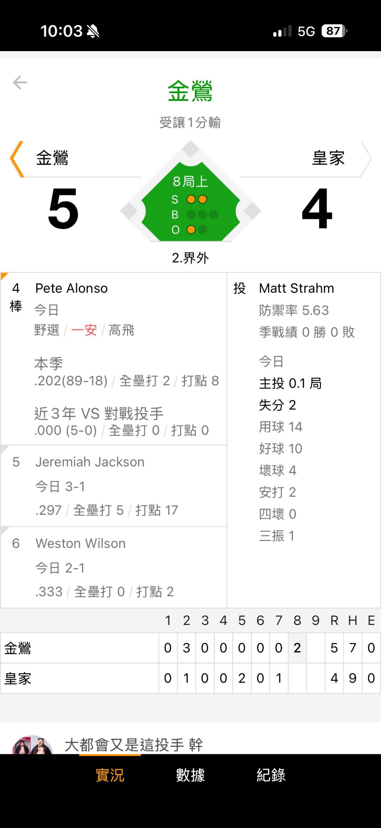The image size is (381, 828).
Task: Tap the highlighted 8th inning score cell
Action: (297, 648)
